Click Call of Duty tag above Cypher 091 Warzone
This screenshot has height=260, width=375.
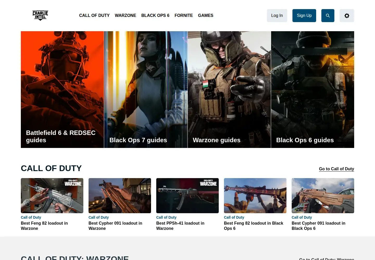(x=99, y=217)
